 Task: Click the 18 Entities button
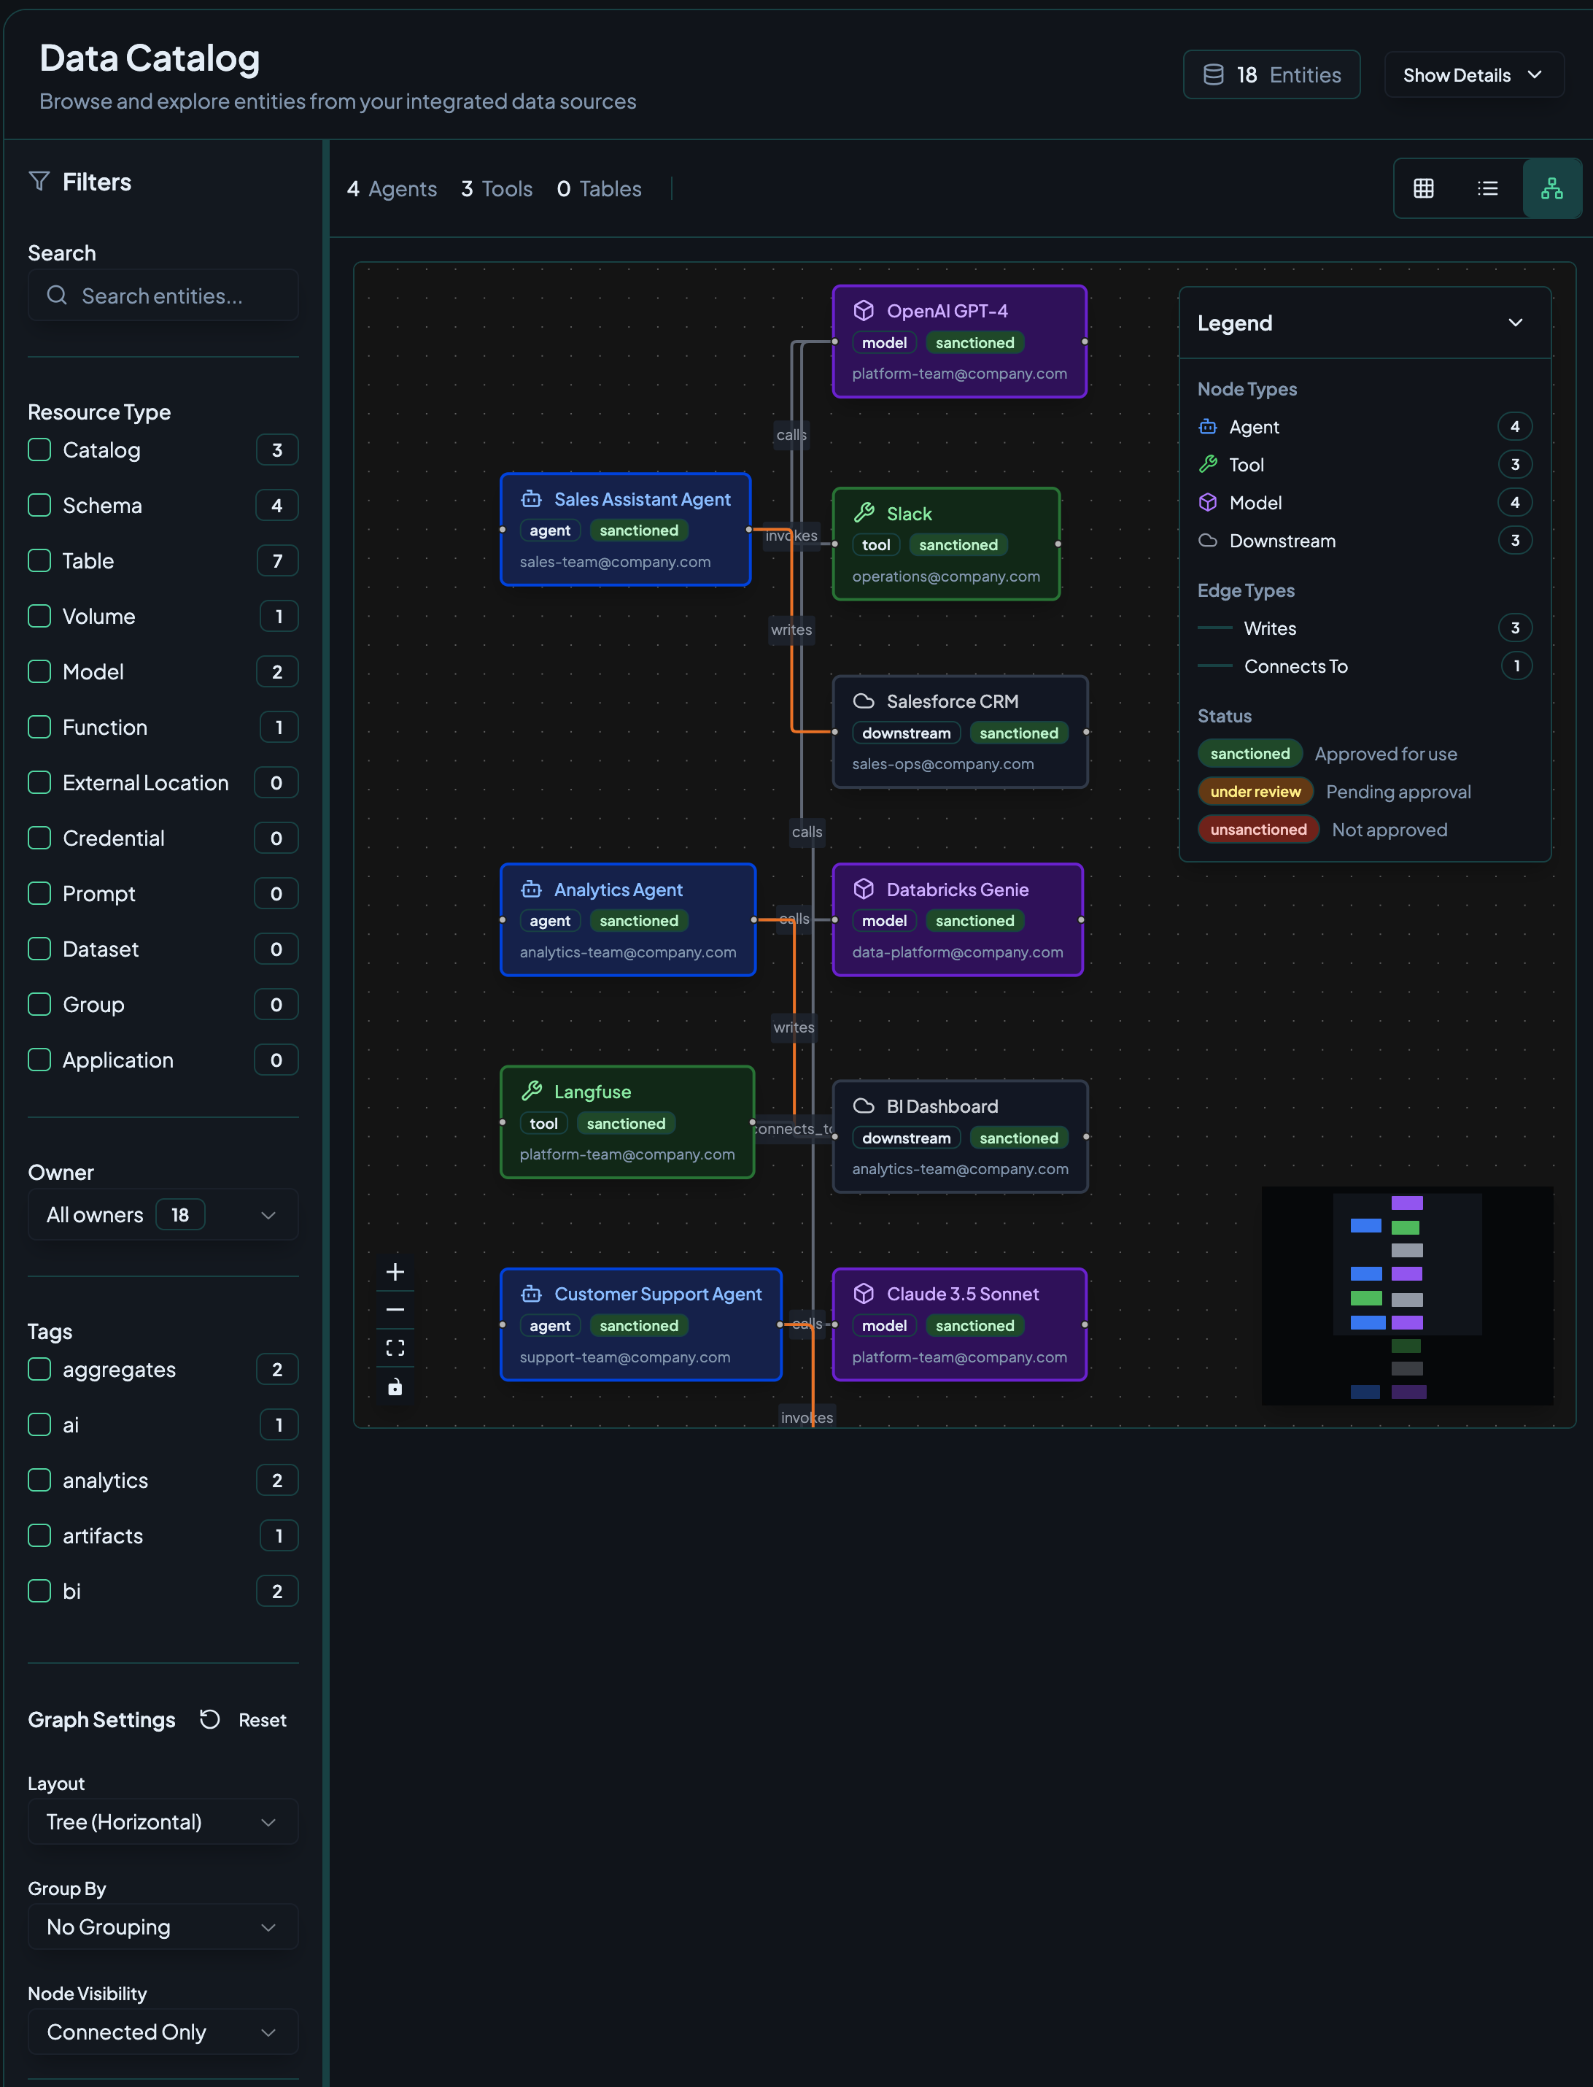[1271, 75]
